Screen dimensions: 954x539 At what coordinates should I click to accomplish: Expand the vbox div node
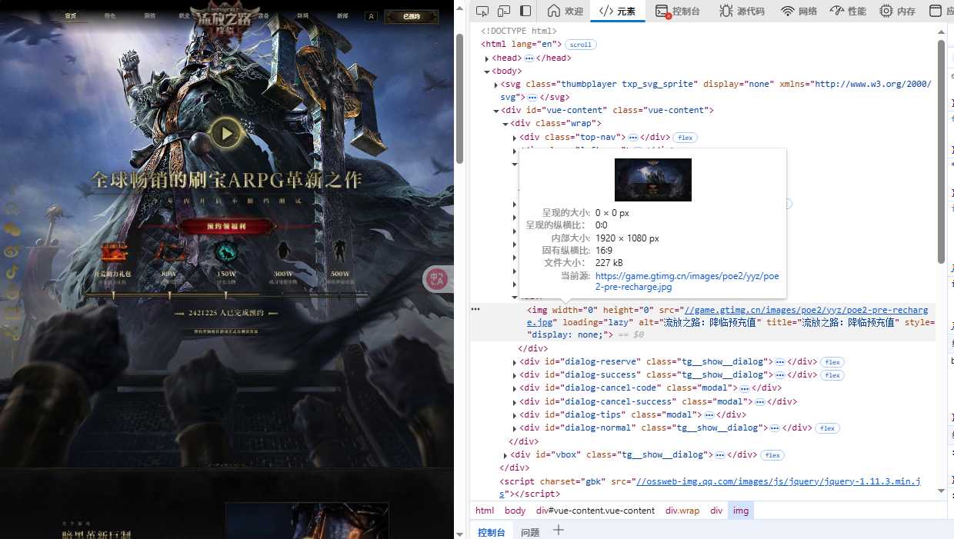tap(505, 455)
